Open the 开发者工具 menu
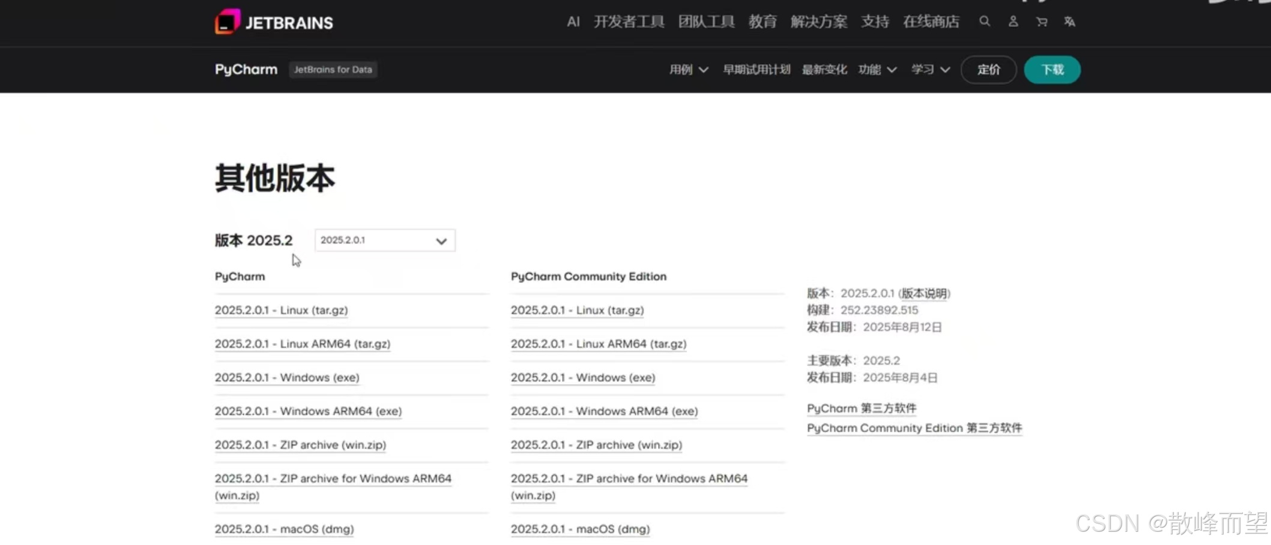Image resolution: width=1271 pixels, height=545 pixels. tap(629, 22)
